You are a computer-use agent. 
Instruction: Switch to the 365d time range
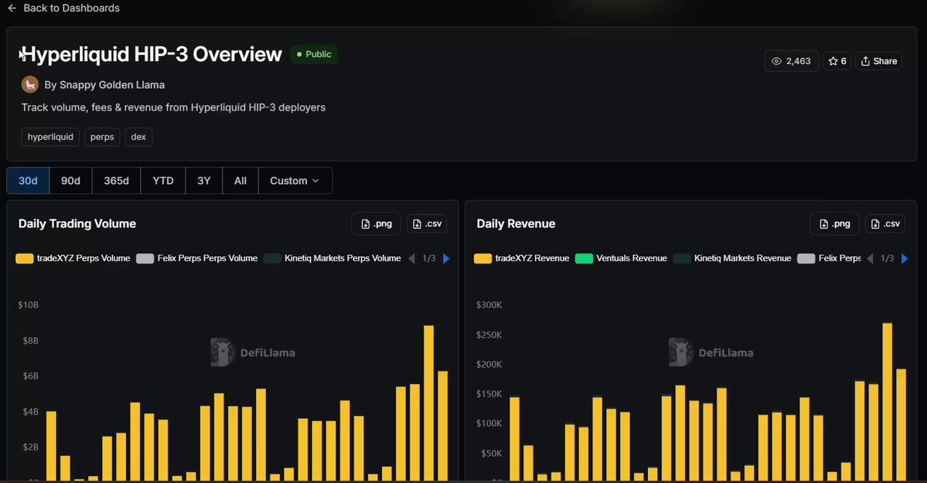117,180
